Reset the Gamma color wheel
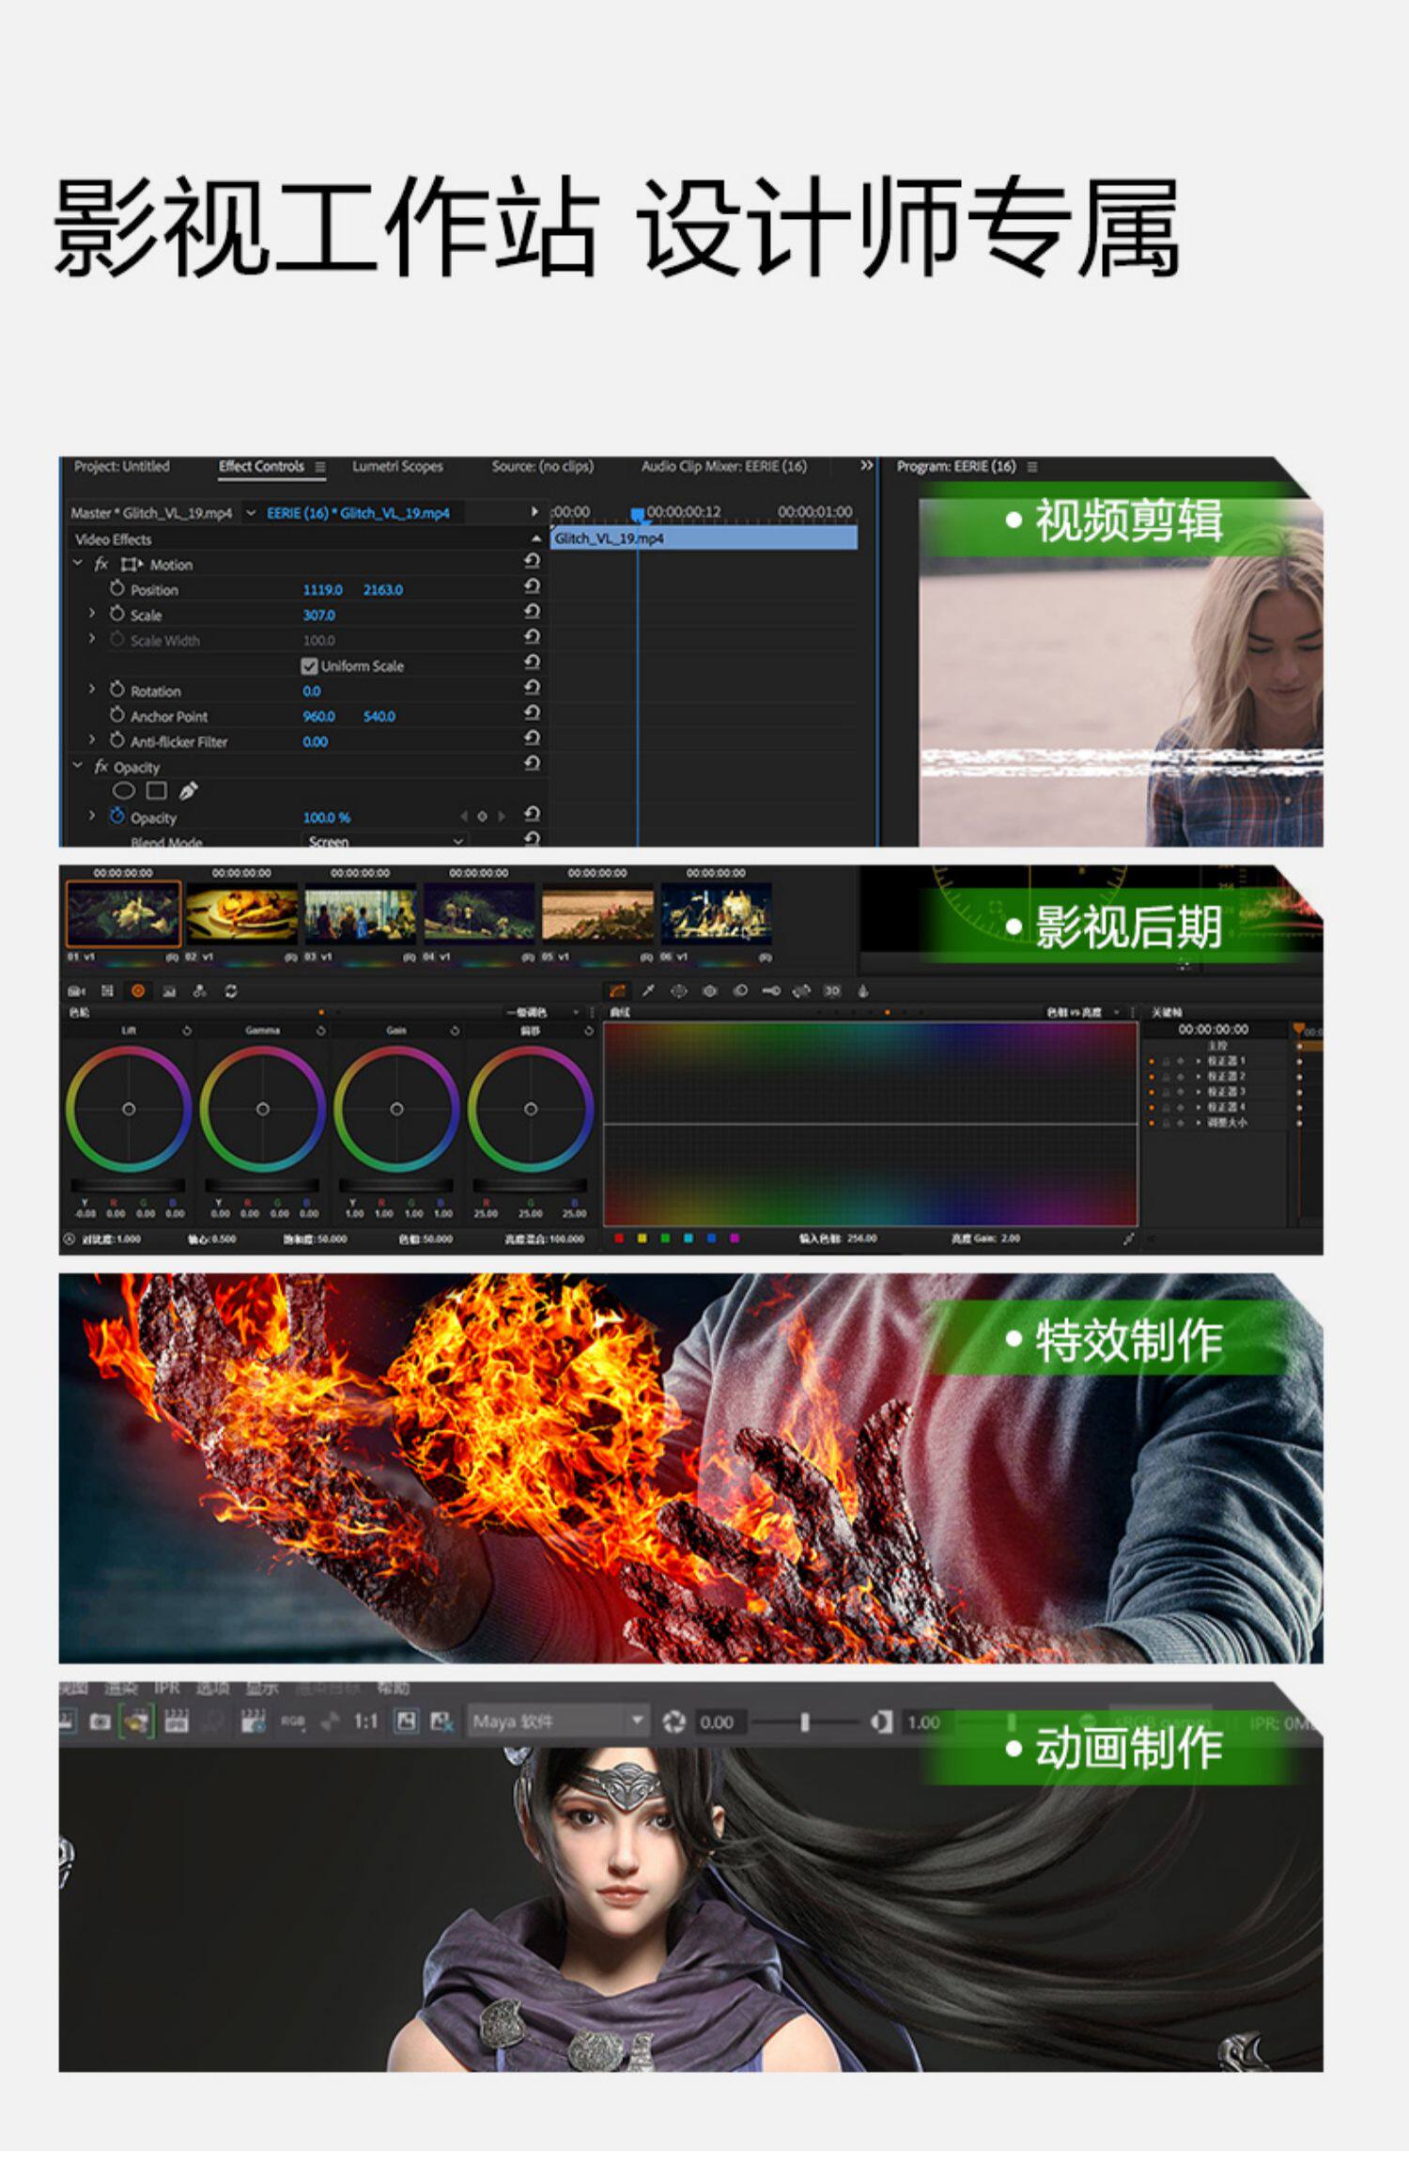Image resolution: width=1409 pixels, height=2180 pixels. (321, 1031)
